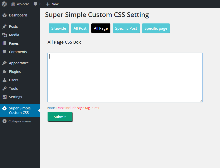Open the Appearance menu

tap(20, 63)
